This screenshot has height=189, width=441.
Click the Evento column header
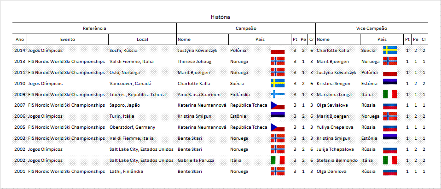(x=67, y=40)
